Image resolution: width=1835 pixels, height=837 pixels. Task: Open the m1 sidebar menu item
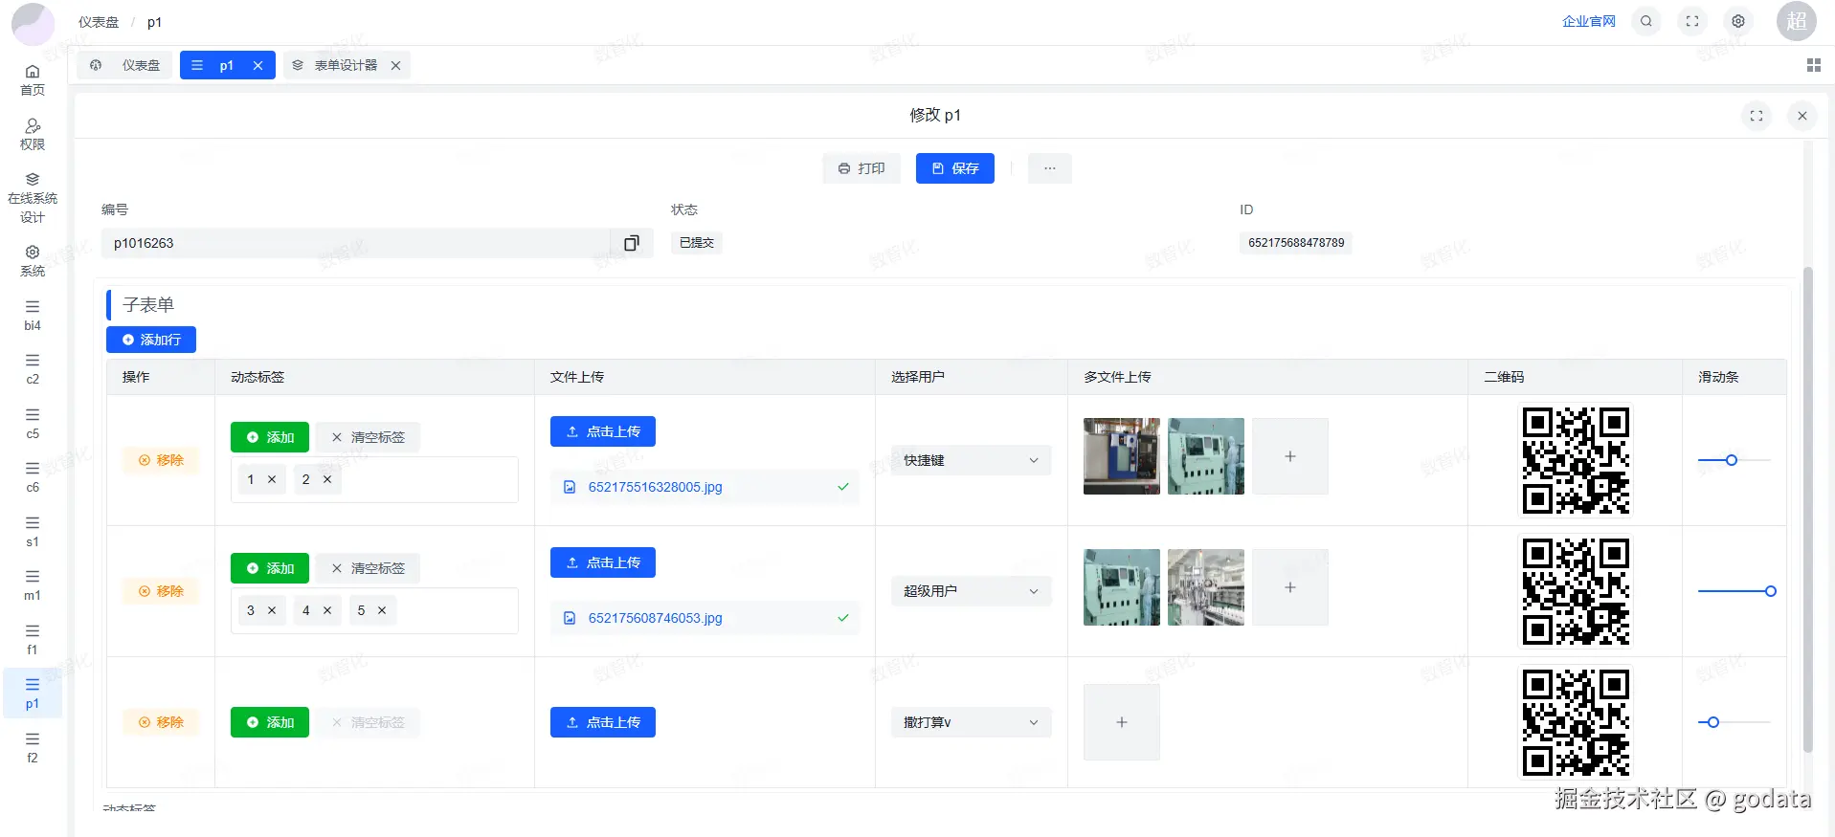(33, 585)
